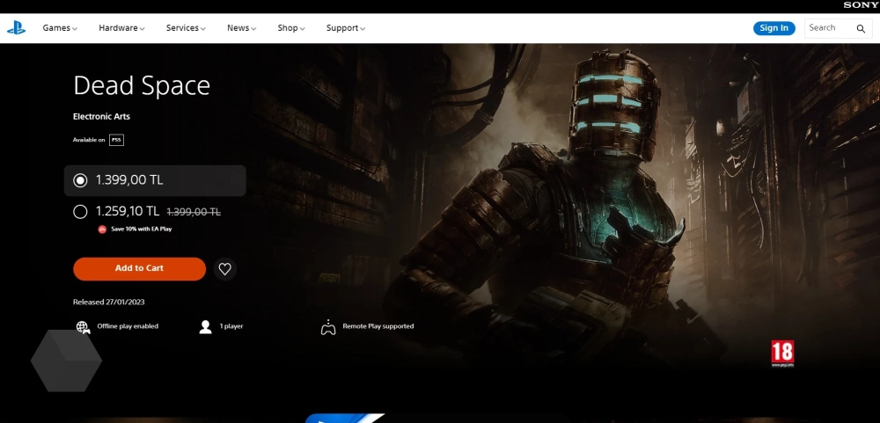Select the 1.259,10 TL EA Play price

pyautogui.click(x=81, y=211)
